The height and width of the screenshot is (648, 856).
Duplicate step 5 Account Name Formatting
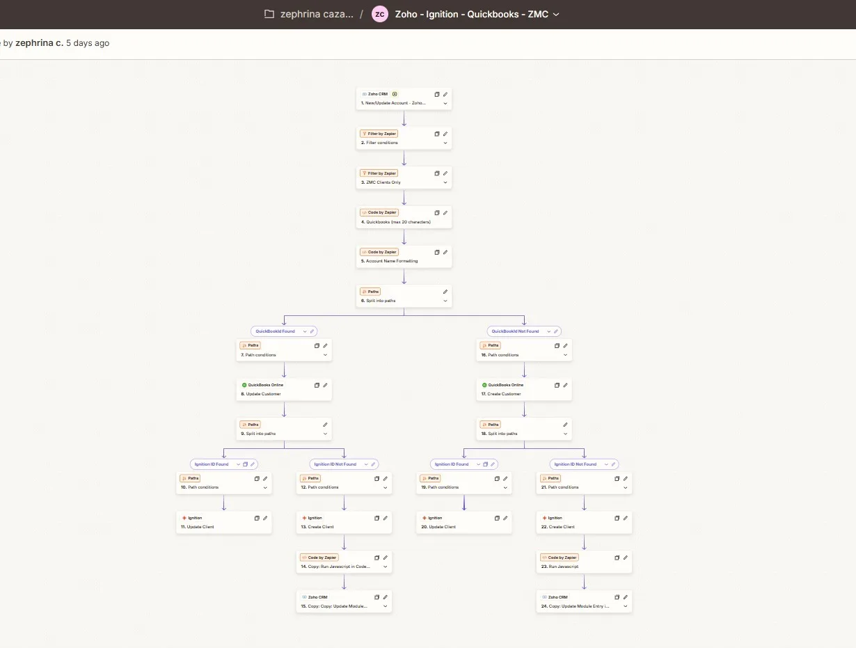(x=437, y=252)
